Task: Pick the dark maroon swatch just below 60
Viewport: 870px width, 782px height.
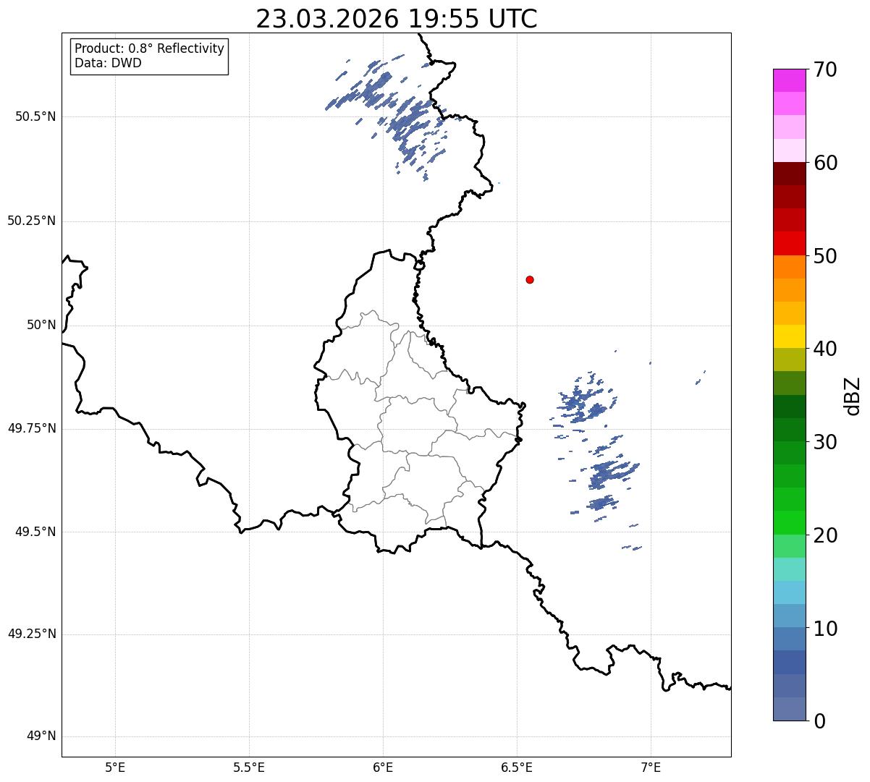Action: 790,174
